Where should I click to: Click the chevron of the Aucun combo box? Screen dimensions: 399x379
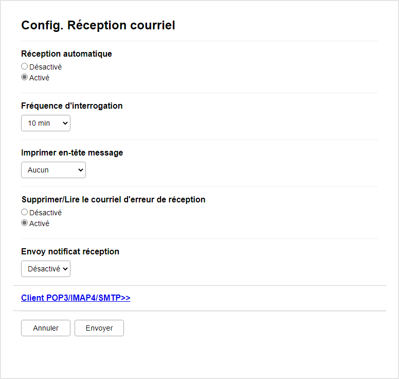[80, 170]
